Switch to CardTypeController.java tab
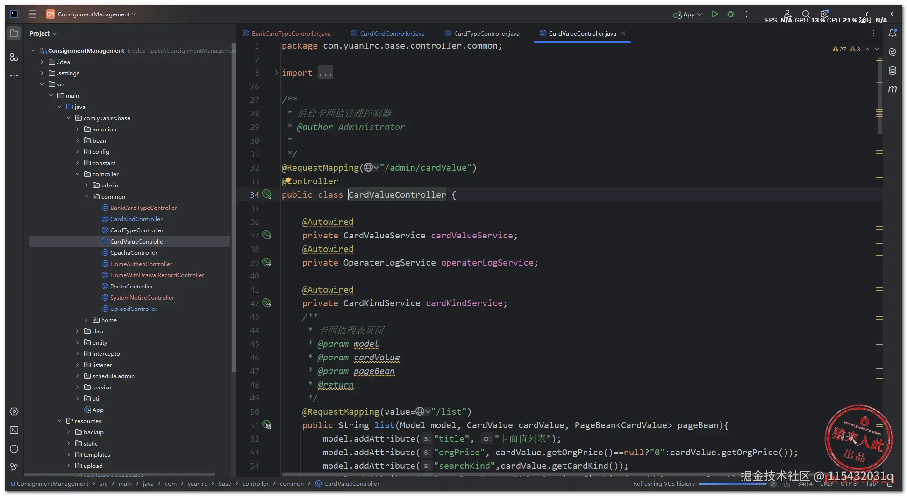Screen dimensions: 907x496 [482, 33]
